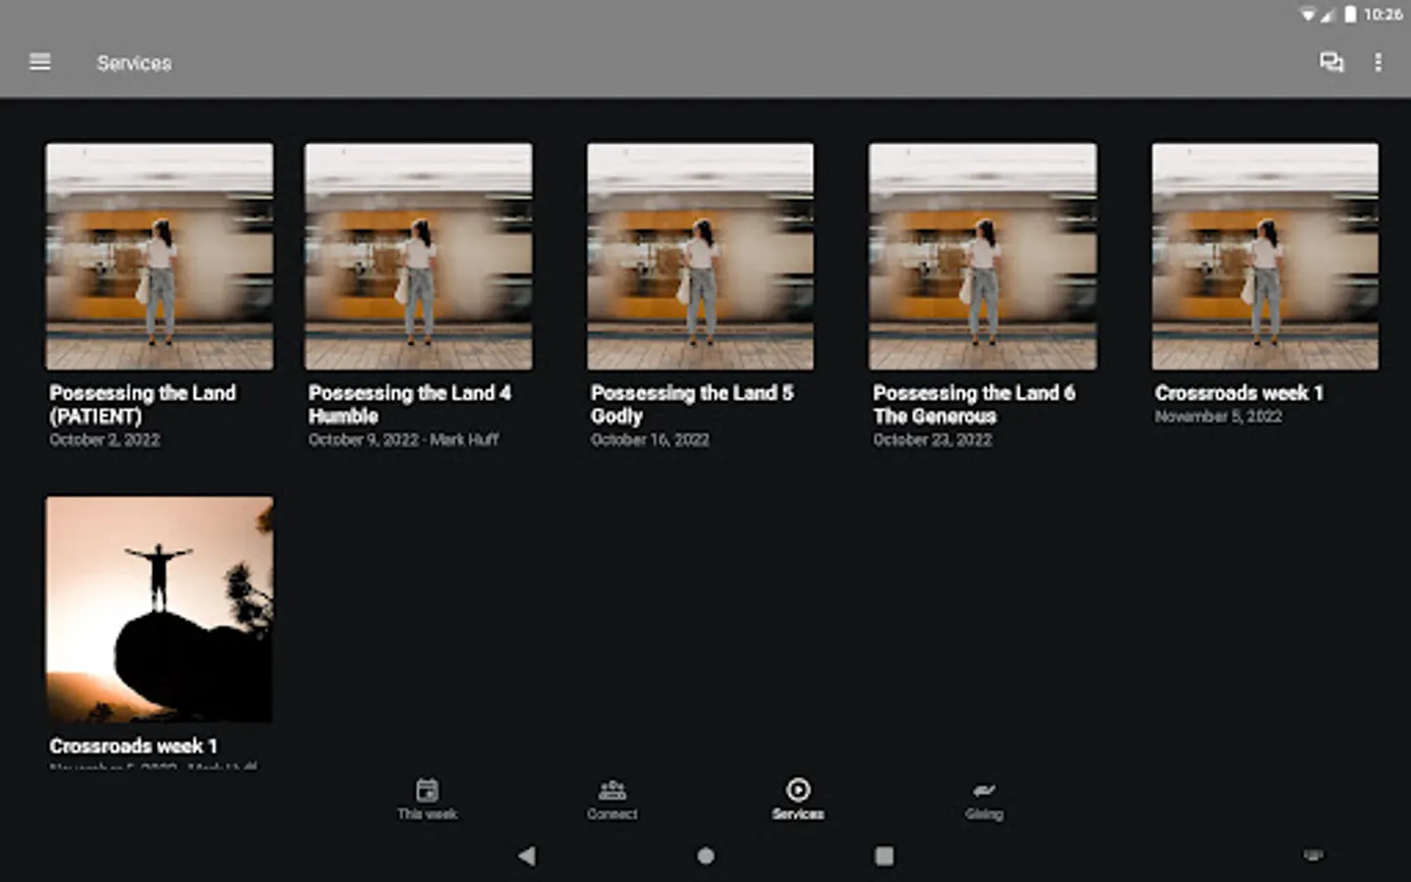Select 'October 9, 2022 · Mark Huff' text

pyautogui.click(x=404, y=440)
